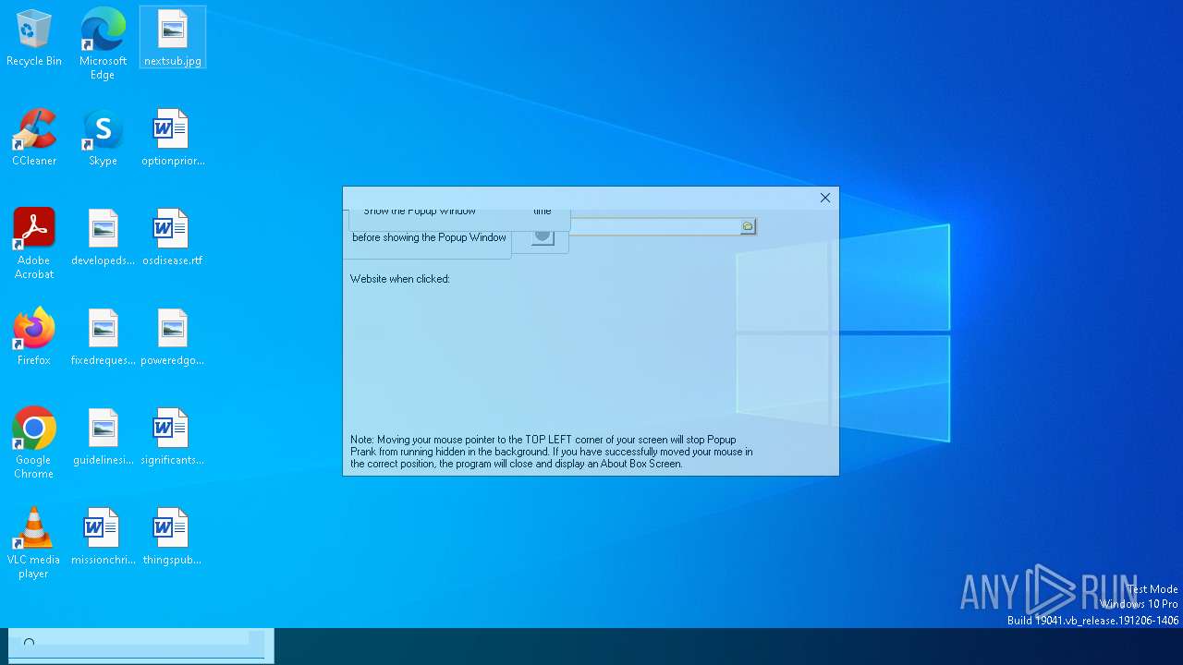Select the optionprior Word document
Screen dimensions: 1183x665
pos(173,138)
